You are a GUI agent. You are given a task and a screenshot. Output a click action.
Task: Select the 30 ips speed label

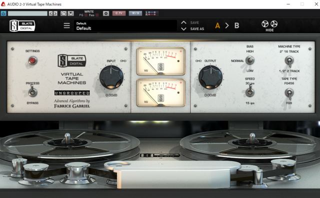coord(250,83)
